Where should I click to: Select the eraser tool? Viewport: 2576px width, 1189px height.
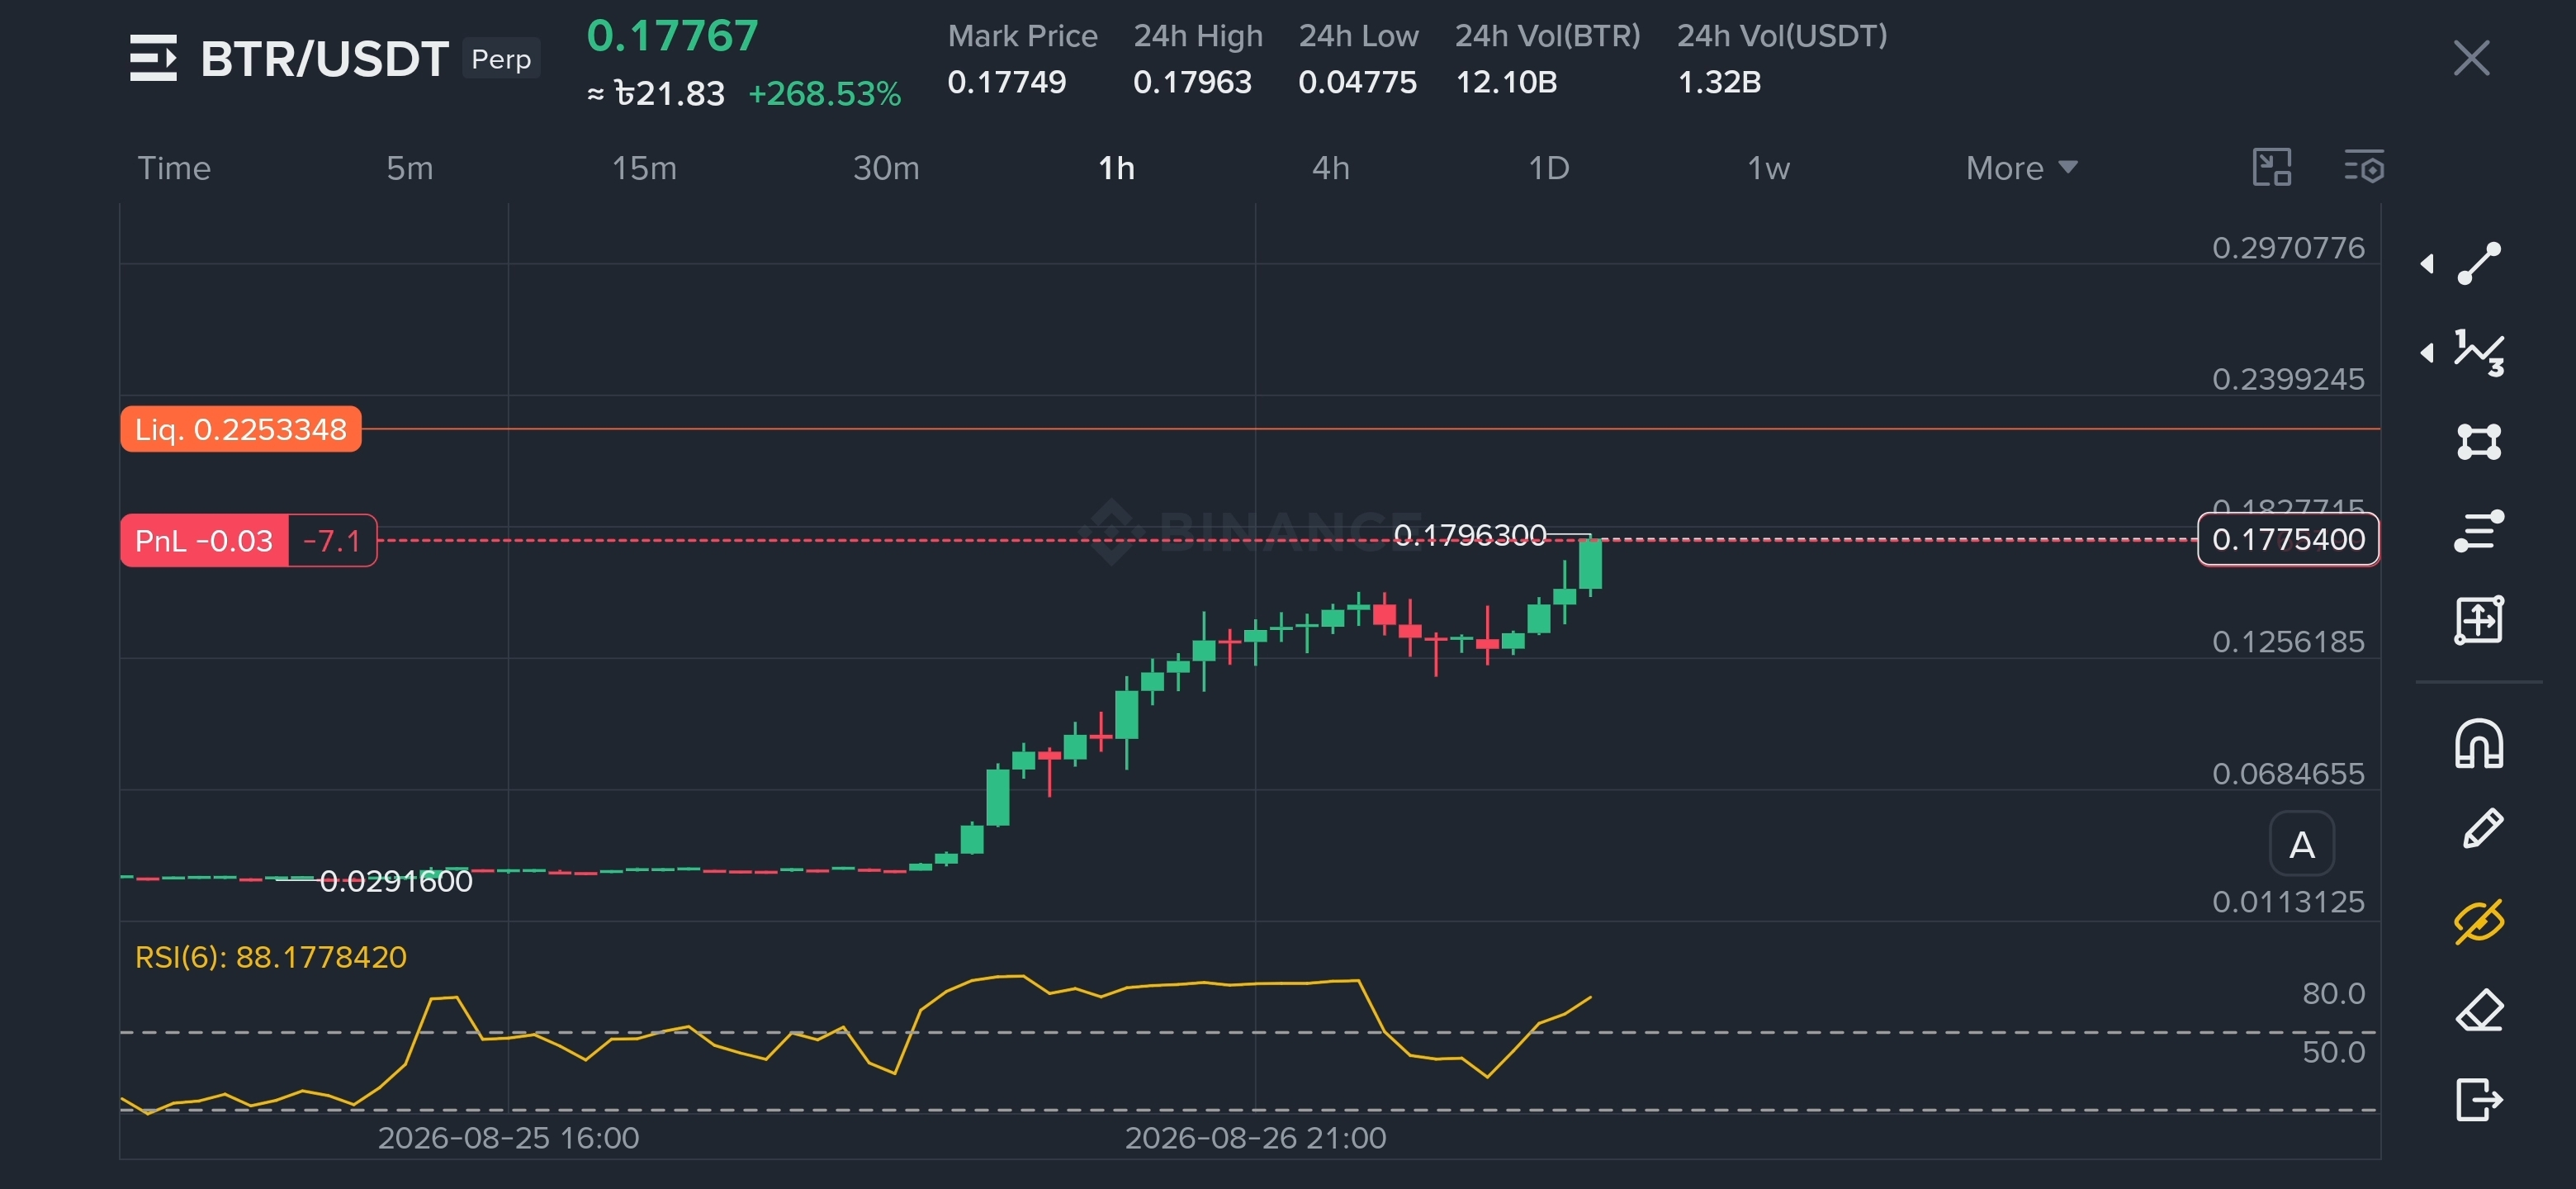(x=2479, y=1011)
